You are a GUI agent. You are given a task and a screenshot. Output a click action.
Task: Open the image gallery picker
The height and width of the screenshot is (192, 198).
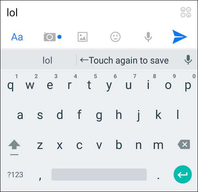82,37
